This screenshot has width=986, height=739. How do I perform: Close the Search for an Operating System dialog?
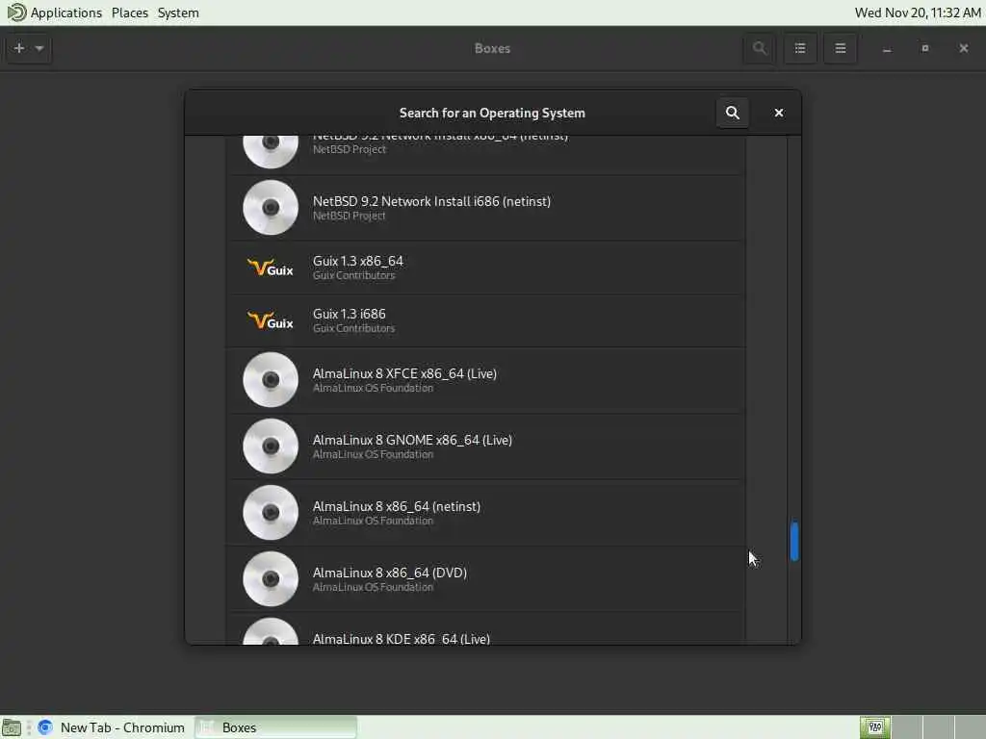point(778,113)
